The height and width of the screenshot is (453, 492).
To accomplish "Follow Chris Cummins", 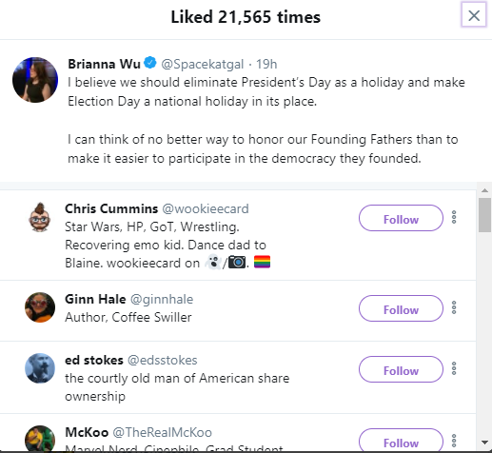I will click(x=401, y=218).
